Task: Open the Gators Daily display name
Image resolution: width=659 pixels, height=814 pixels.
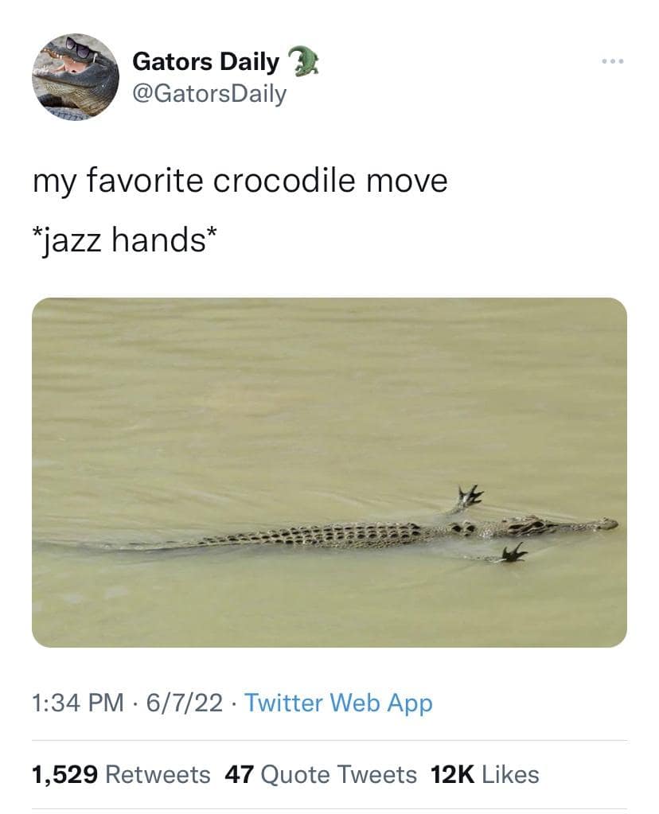Action: tap(205, 61)
